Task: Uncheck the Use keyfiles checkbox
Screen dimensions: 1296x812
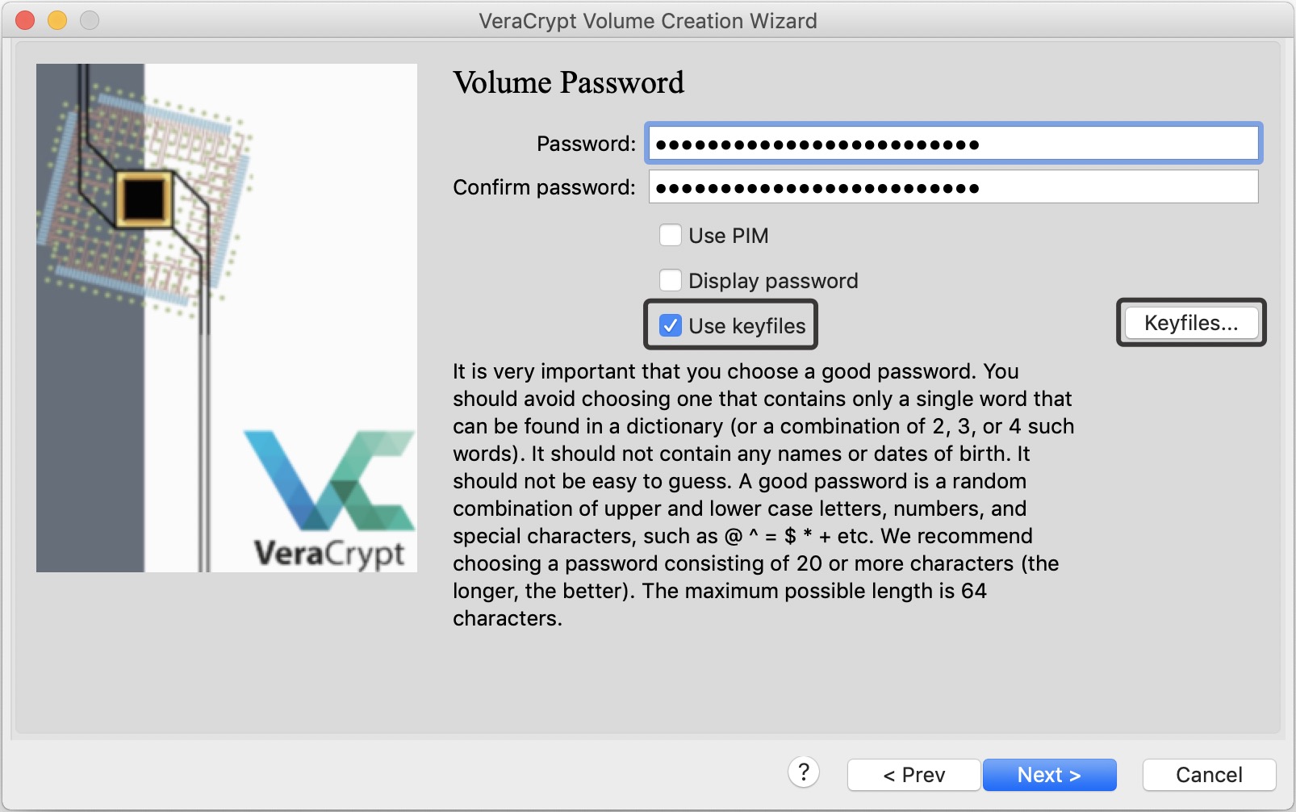Action: click(671, 326)
